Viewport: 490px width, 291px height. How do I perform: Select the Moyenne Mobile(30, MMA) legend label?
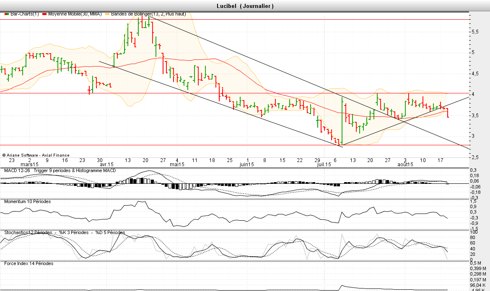click(x=75, y=14)
